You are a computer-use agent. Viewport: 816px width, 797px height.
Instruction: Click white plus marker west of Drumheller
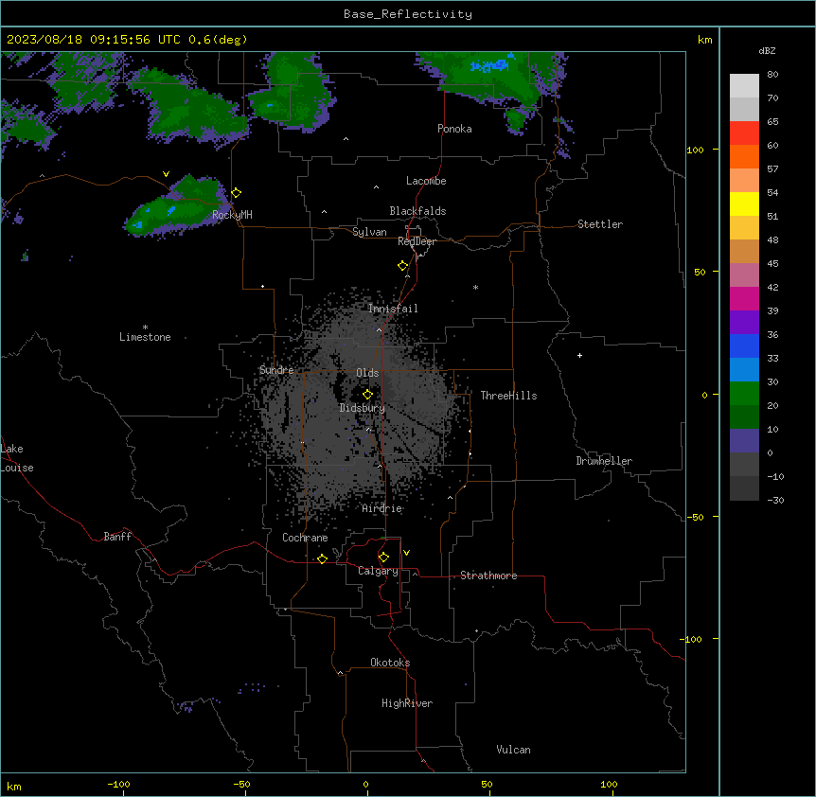point(579,355)
